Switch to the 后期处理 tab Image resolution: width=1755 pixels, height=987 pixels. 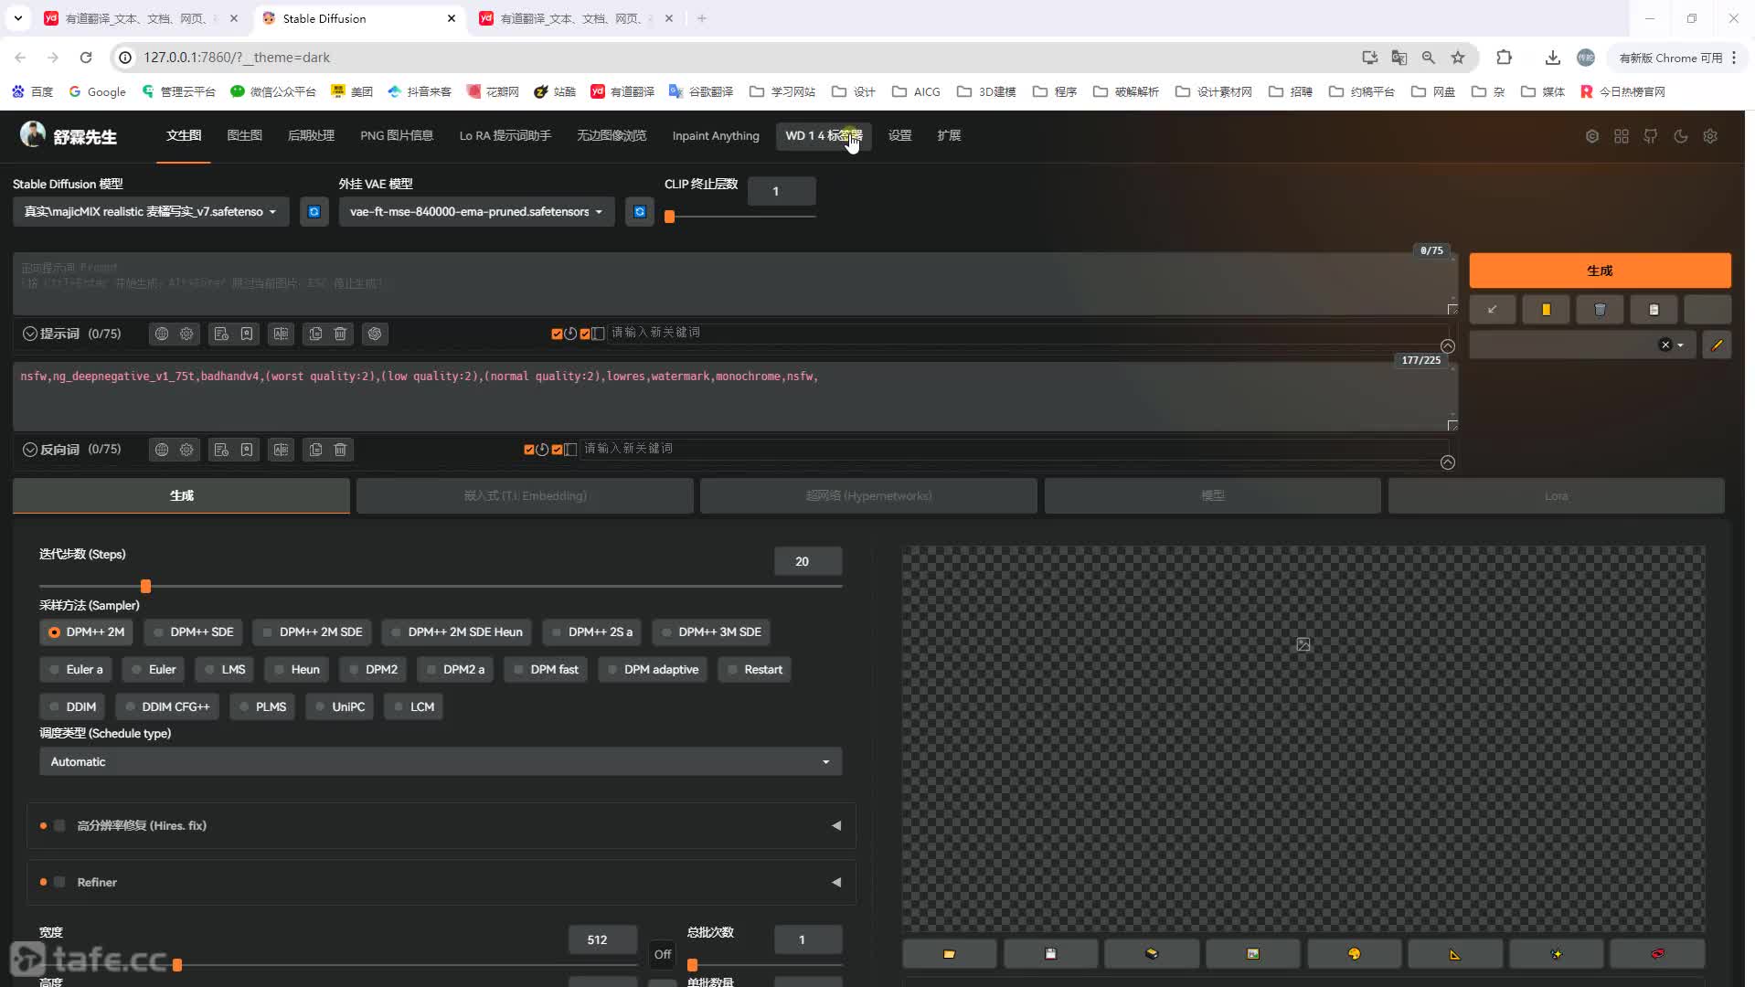(311, 135)
